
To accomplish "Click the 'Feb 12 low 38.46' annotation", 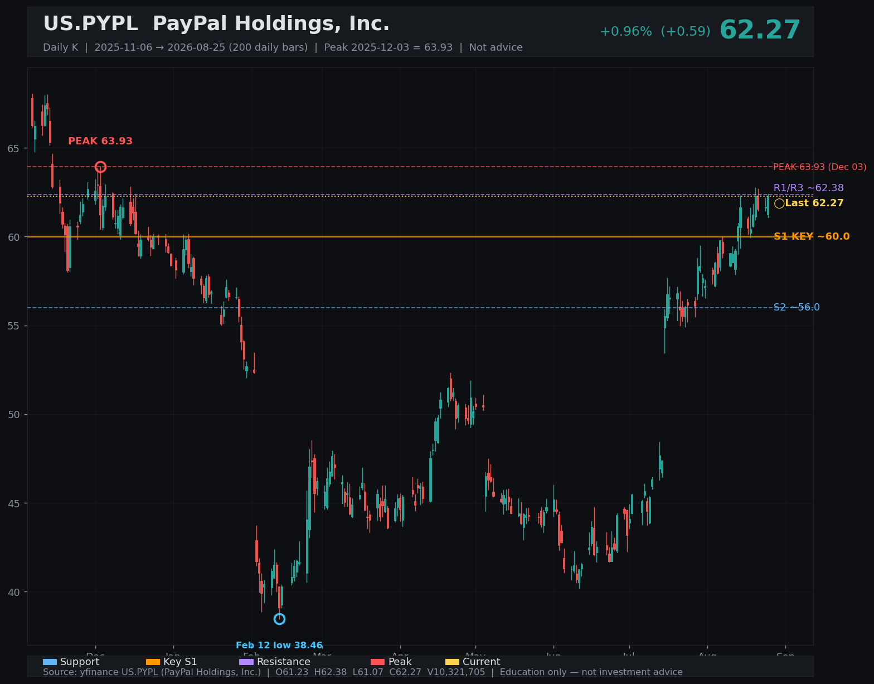I will pos(279,646).
